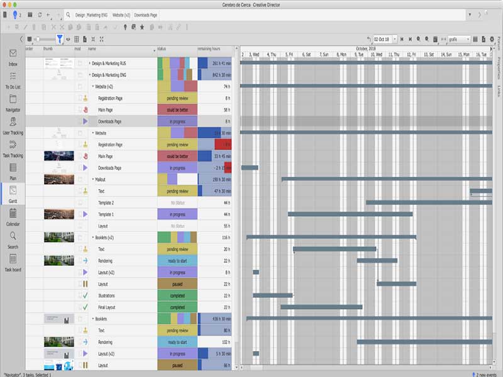This screenshot has height=377, width=503.
Task: Click the search magnifier in address bar
Action: 68,14
